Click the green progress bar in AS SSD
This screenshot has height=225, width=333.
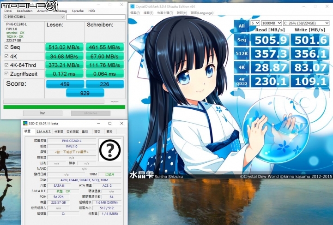(x=64, y=107)
